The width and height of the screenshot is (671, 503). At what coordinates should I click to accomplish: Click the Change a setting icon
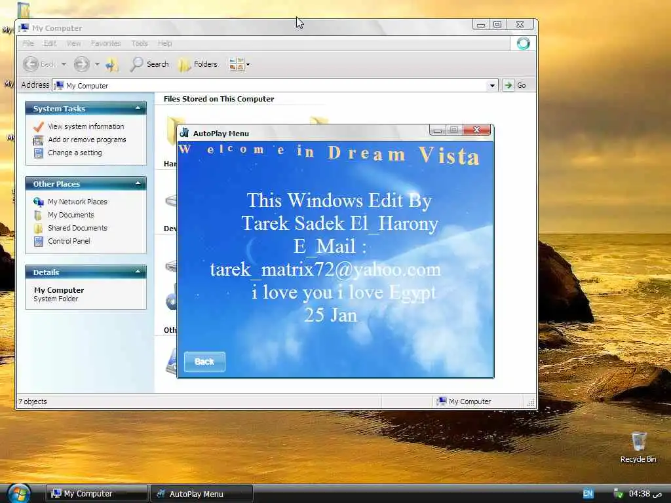coord(39,153)
